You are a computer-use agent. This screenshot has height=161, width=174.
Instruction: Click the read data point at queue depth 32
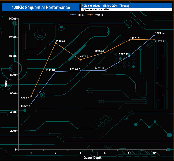click(x=154, y=35)
